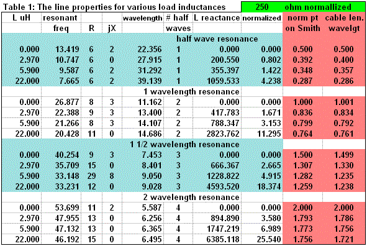The height and width of the screenshot is (246, 367).
Task: Click the normalized value 4.238
Action: (x=271, y=81)
